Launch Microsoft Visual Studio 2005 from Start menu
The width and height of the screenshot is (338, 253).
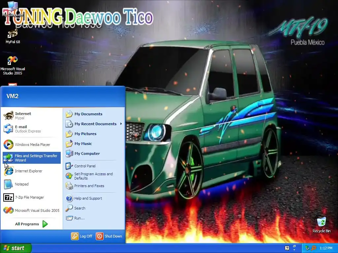pos(32,211)
